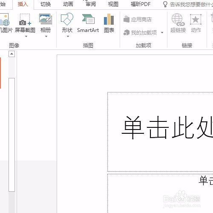
Task: Click 我的加载项 button
Action: [x=140, y=32]
